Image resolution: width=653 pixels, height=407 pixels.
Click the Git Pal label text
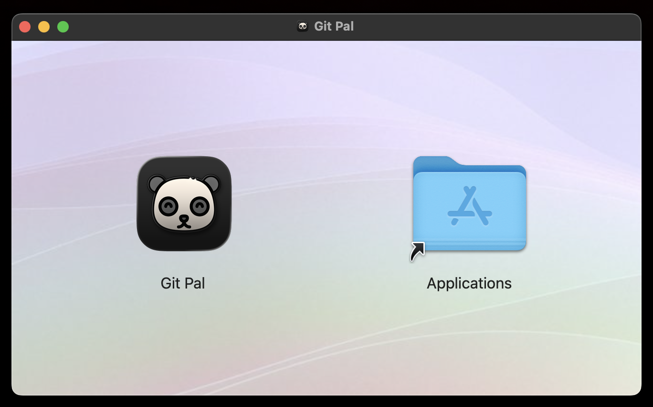[x=183, y=283]
